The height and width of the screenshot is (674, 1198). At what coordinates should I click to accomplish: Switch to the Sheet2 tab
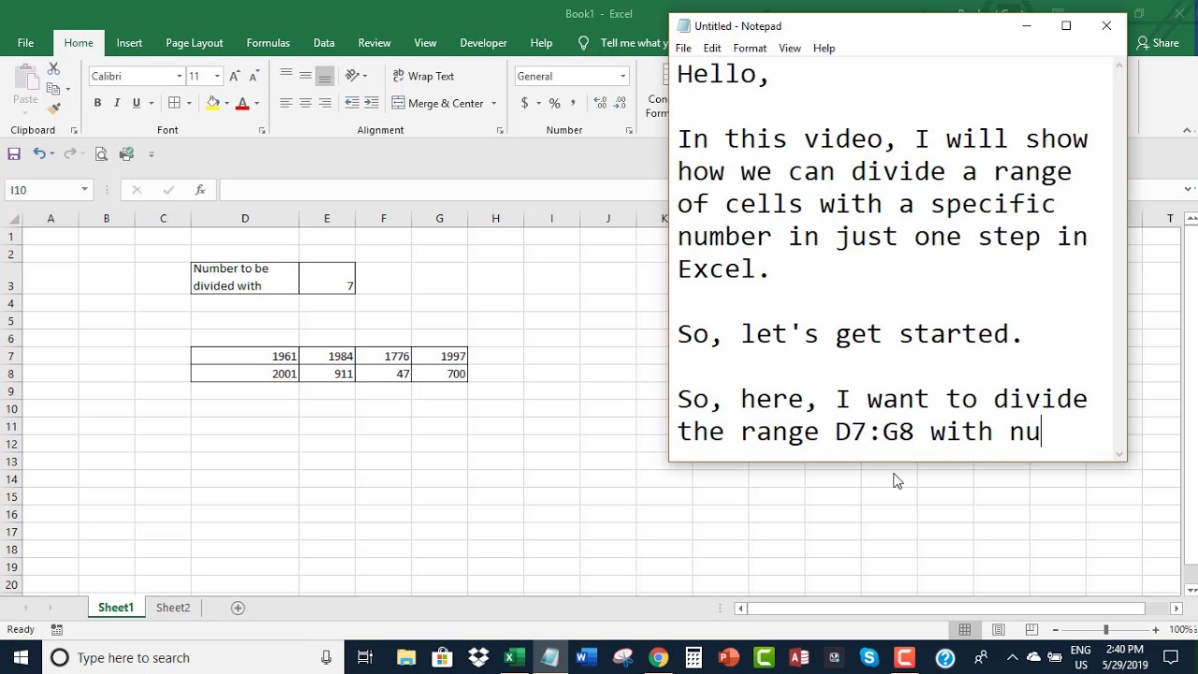(173, 608)
